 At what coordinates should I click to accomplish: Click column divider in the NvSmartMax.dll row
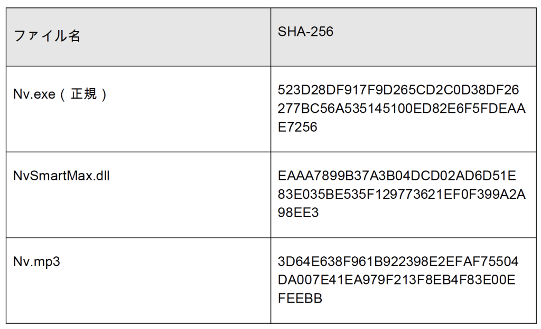pyautogui.click(x=270, y=194)
